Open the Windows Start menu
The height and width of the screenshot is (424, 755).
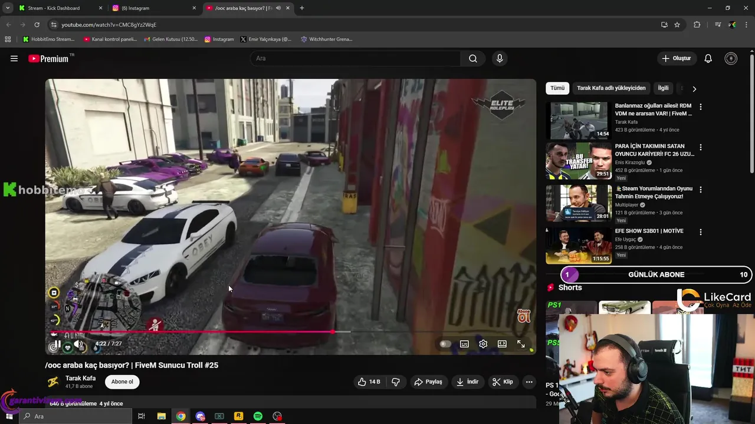pos(9,416)
